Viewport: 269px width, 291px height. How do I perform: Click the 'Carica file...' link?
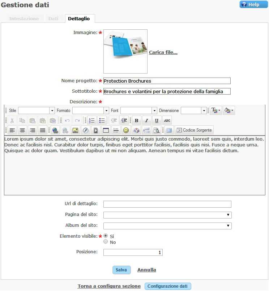(163, 53)
